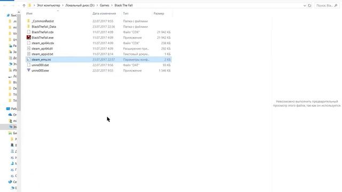Select the file name 'steam_api64.cdx'

(43, 43)
